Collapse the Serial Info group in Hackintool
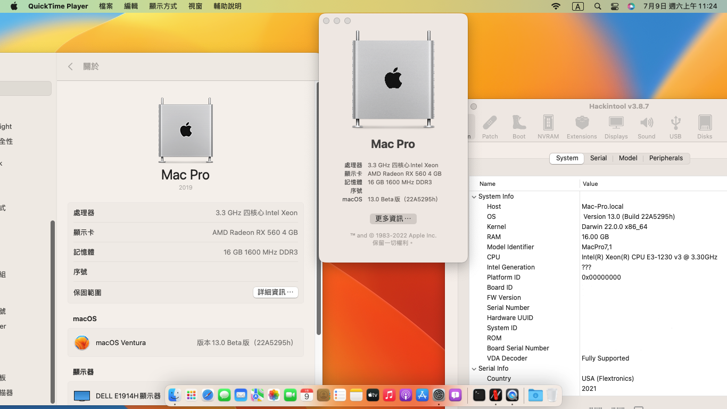 [x=474, y=369]
